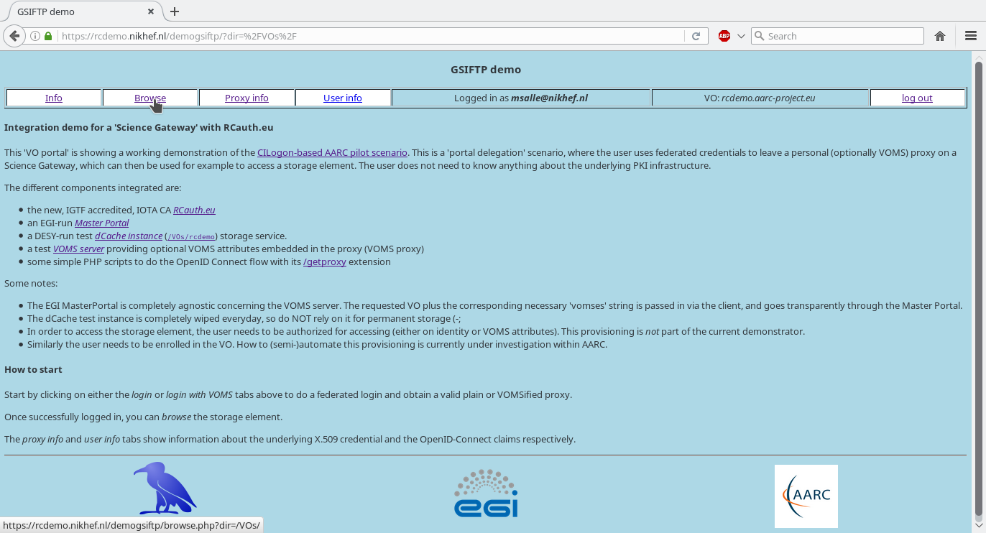Follow the CILogon-based AARC pilot scenario link

pos(332,152)
